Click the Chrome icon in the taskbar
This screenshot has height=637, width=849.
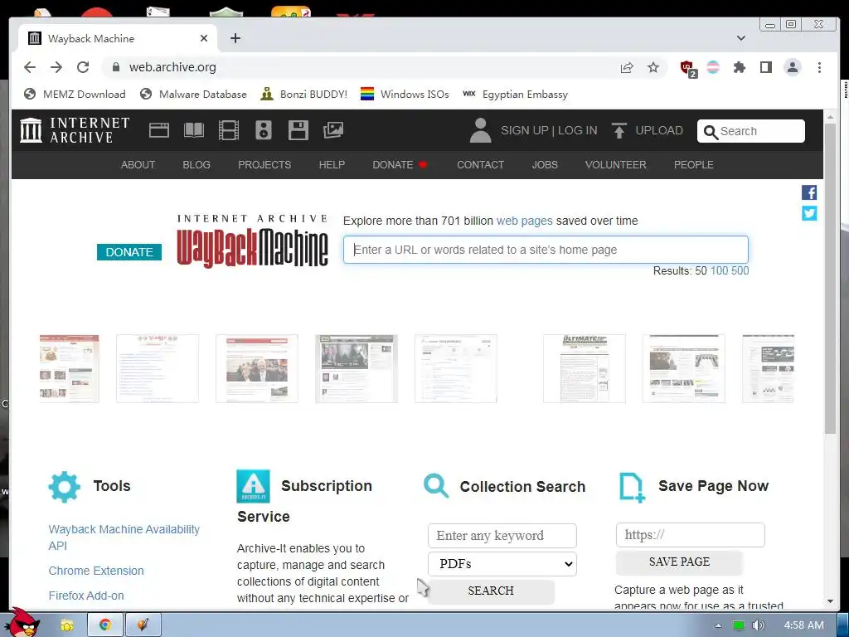[x=105, y=625]
